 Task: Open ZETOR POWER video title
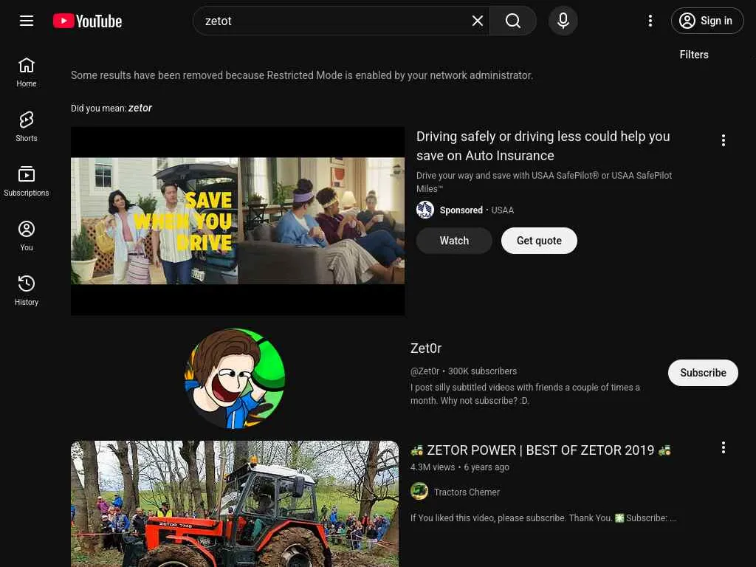pos(540,450)
